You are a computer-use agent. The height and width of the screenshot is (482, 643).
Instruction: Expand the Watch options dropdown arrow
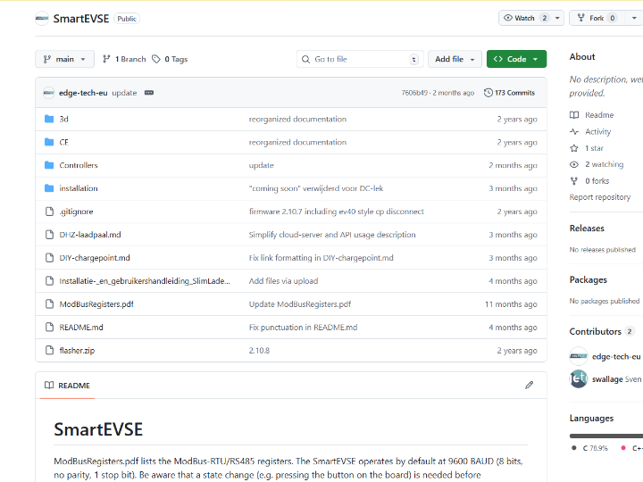tap(559, 18)
